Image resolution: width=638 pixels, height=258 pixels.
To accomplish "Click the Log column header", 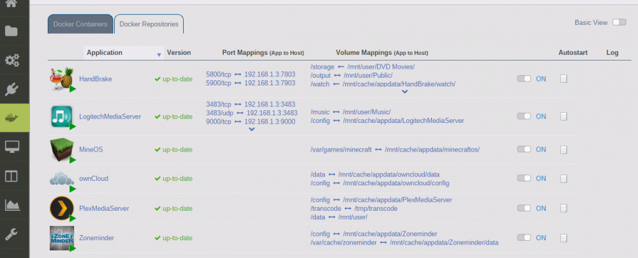I will (612, 52).
